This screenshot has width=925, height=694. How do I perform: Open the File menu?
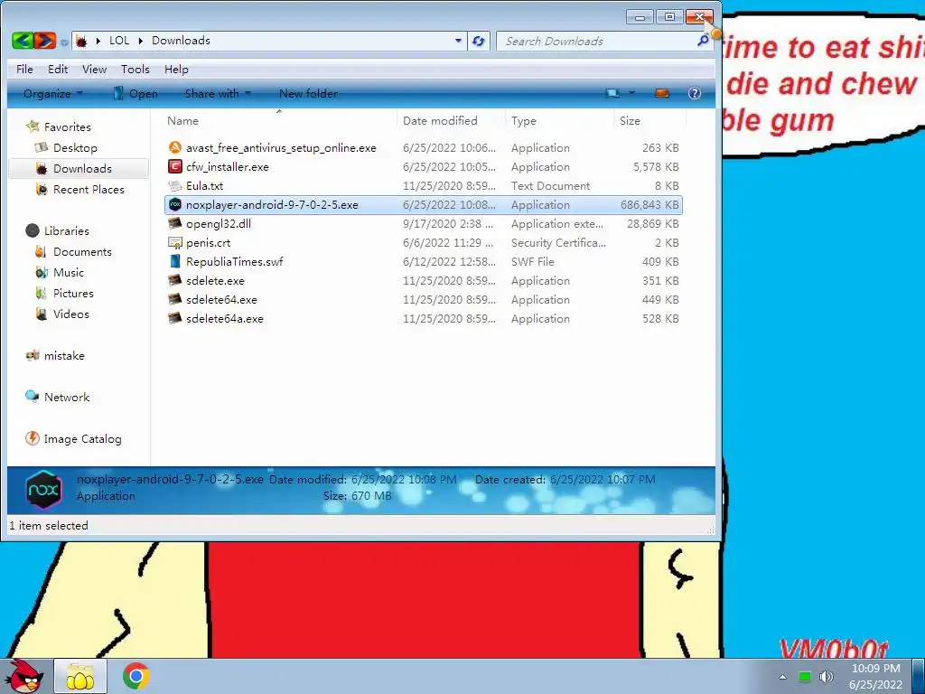coord(24,69)
